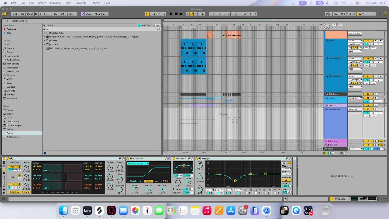Viewport: 389px width, 219px height.
Task: Click the browser Search field
Action: pyautogui.click(x=85, y=21)
